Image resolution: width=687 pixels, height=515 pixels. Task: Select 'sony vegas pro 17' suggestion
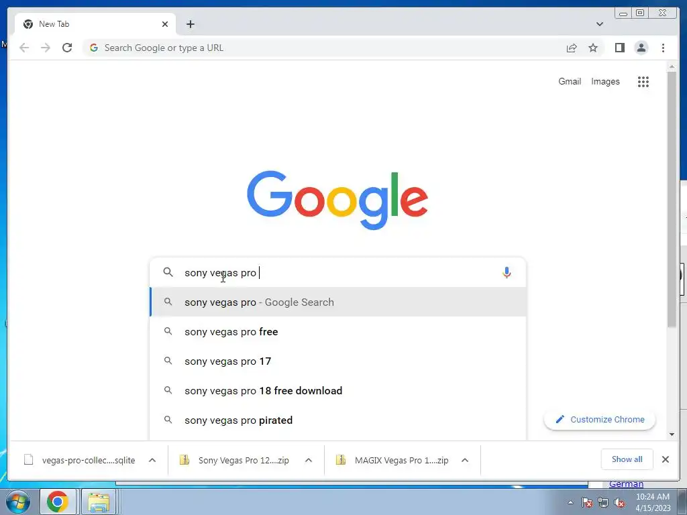coord(338,361)
